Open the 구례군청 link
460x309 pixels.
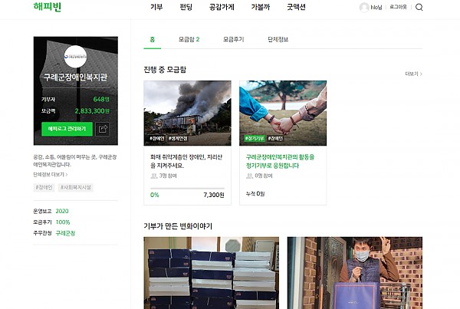tap(65, 232)
